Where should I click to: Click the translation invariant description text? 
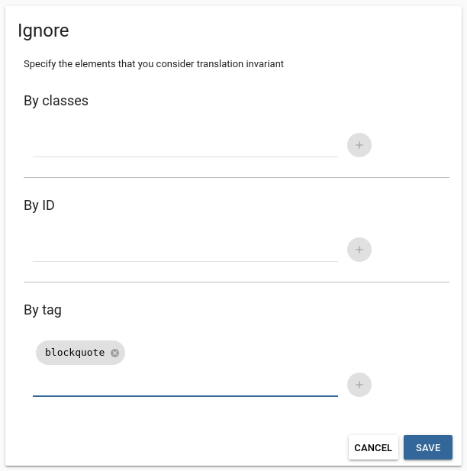153,64
